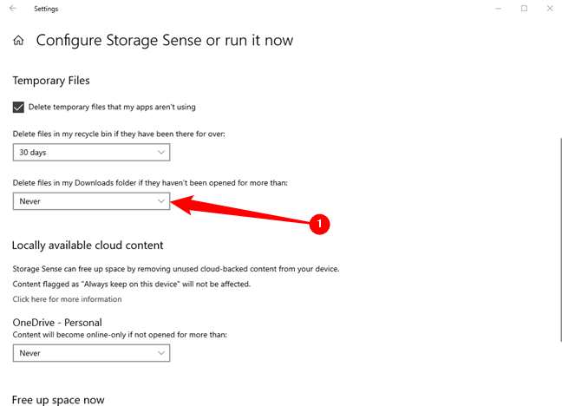Click the Configure Storage Sense page title

165,40
